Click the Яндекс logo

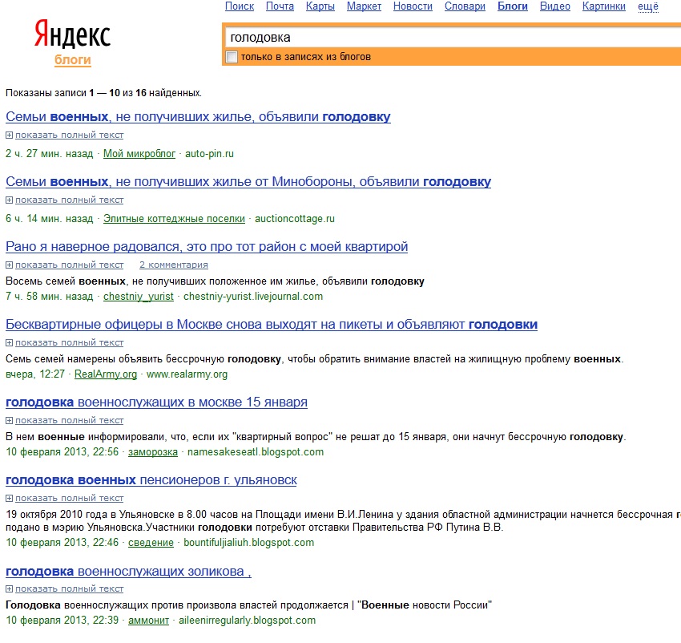[72, 34]
